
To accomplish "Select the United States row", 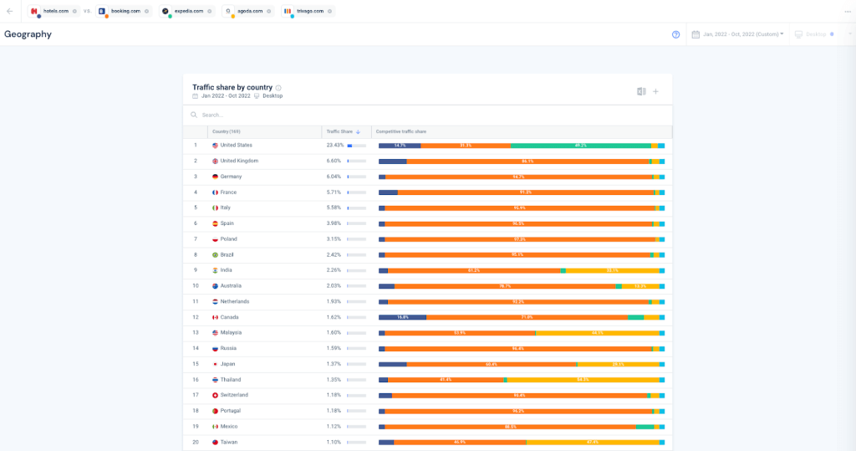I will (x=427, y=146).
